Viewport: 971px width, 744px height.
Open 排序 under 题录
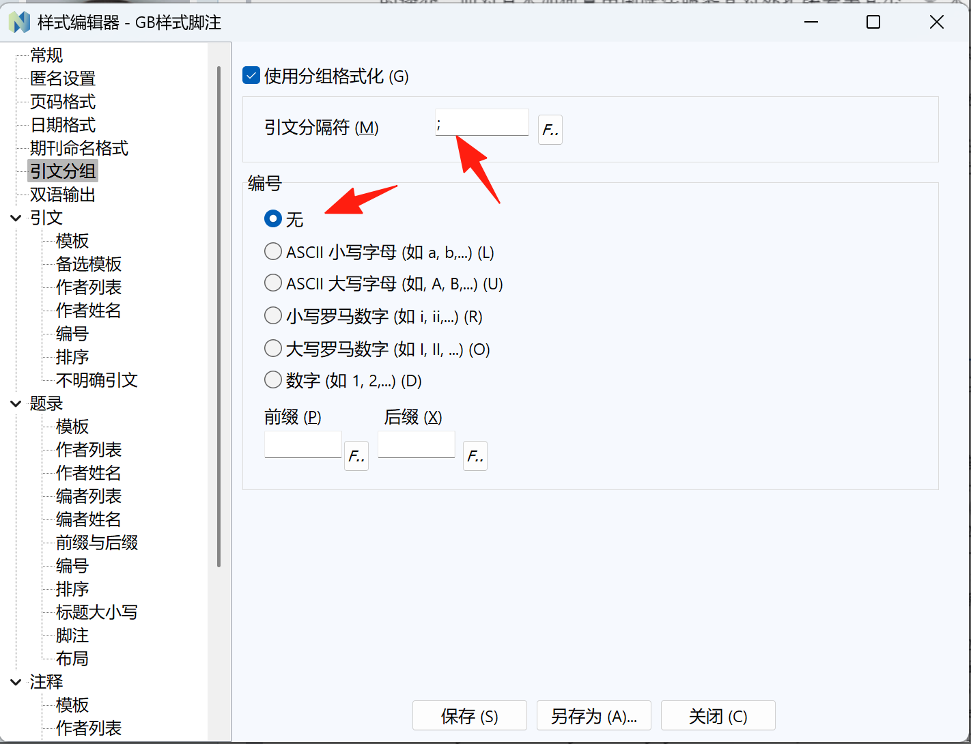[72, 589]
